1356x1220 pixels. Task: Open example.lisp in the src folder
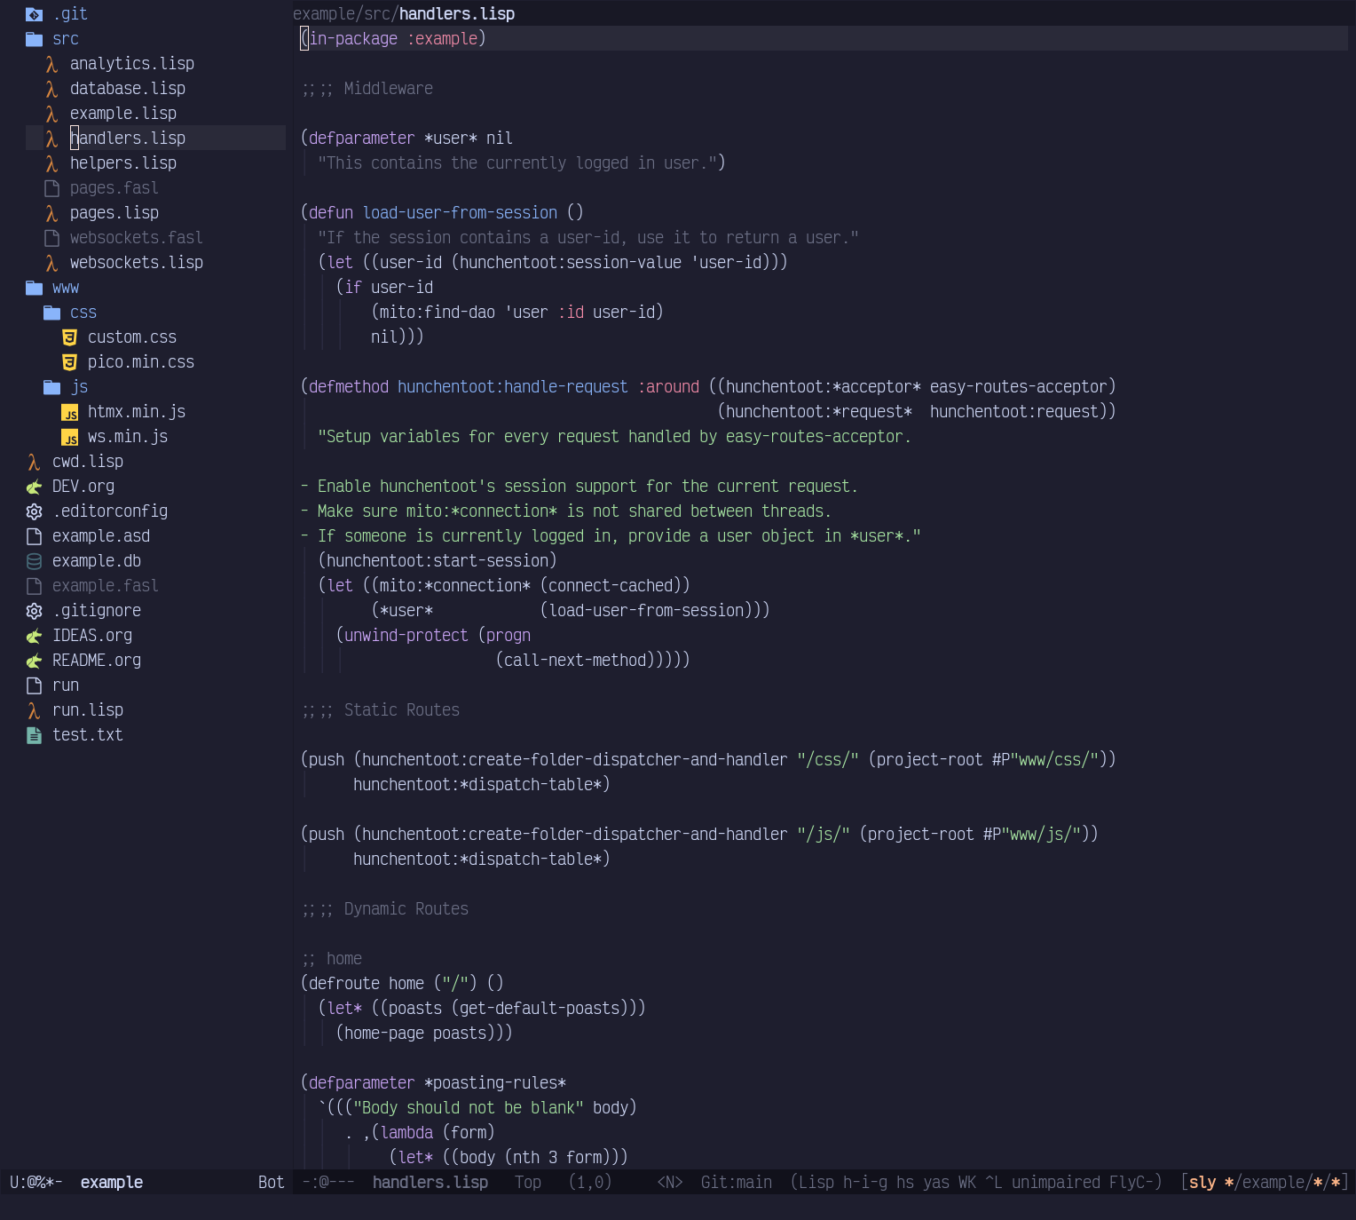pyautogui.click(x=123, y=114)
